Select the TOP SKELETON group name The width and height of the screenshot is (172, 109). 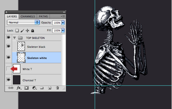(35, 38)
